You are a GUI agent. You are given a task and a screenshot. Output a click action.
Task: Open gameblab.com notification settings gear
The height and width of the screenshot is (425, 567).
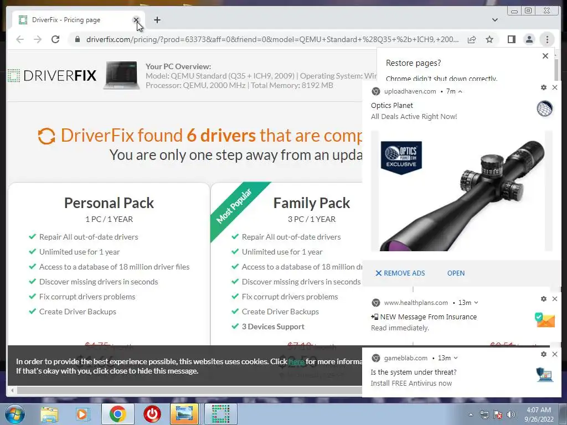(x=544, y=354)
